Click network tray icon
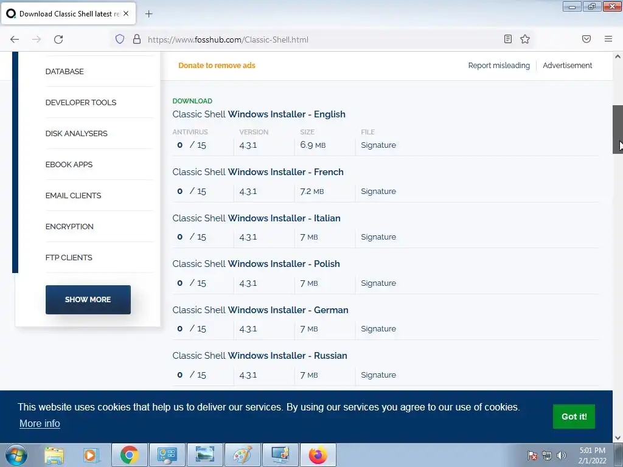Screen dimensions: 623x467 point(547,455)
